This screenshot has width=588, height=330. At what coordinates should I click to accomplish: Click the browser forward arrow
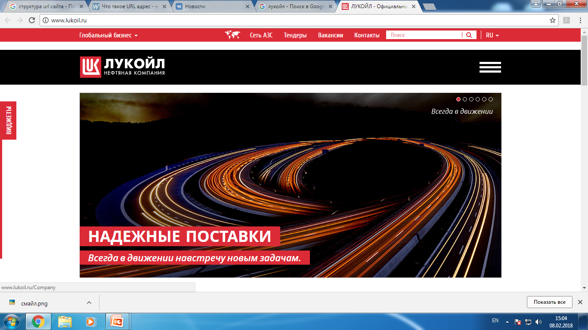pos(20,20)
